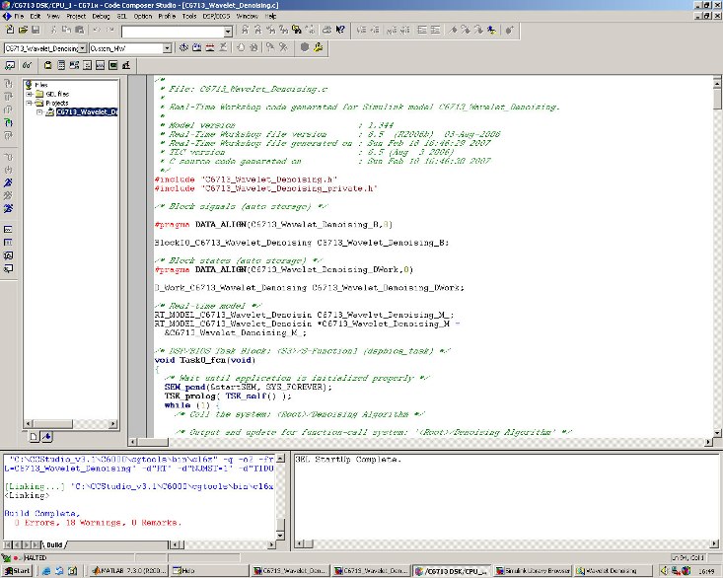Viewport: 723px width, 578px height.
Task: Click the New file icon
Action: pos(10,30)
